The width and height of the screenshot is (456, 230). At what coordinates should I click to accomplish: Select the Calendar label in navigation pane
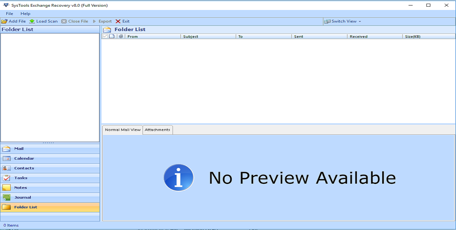[x=24, y=158]
